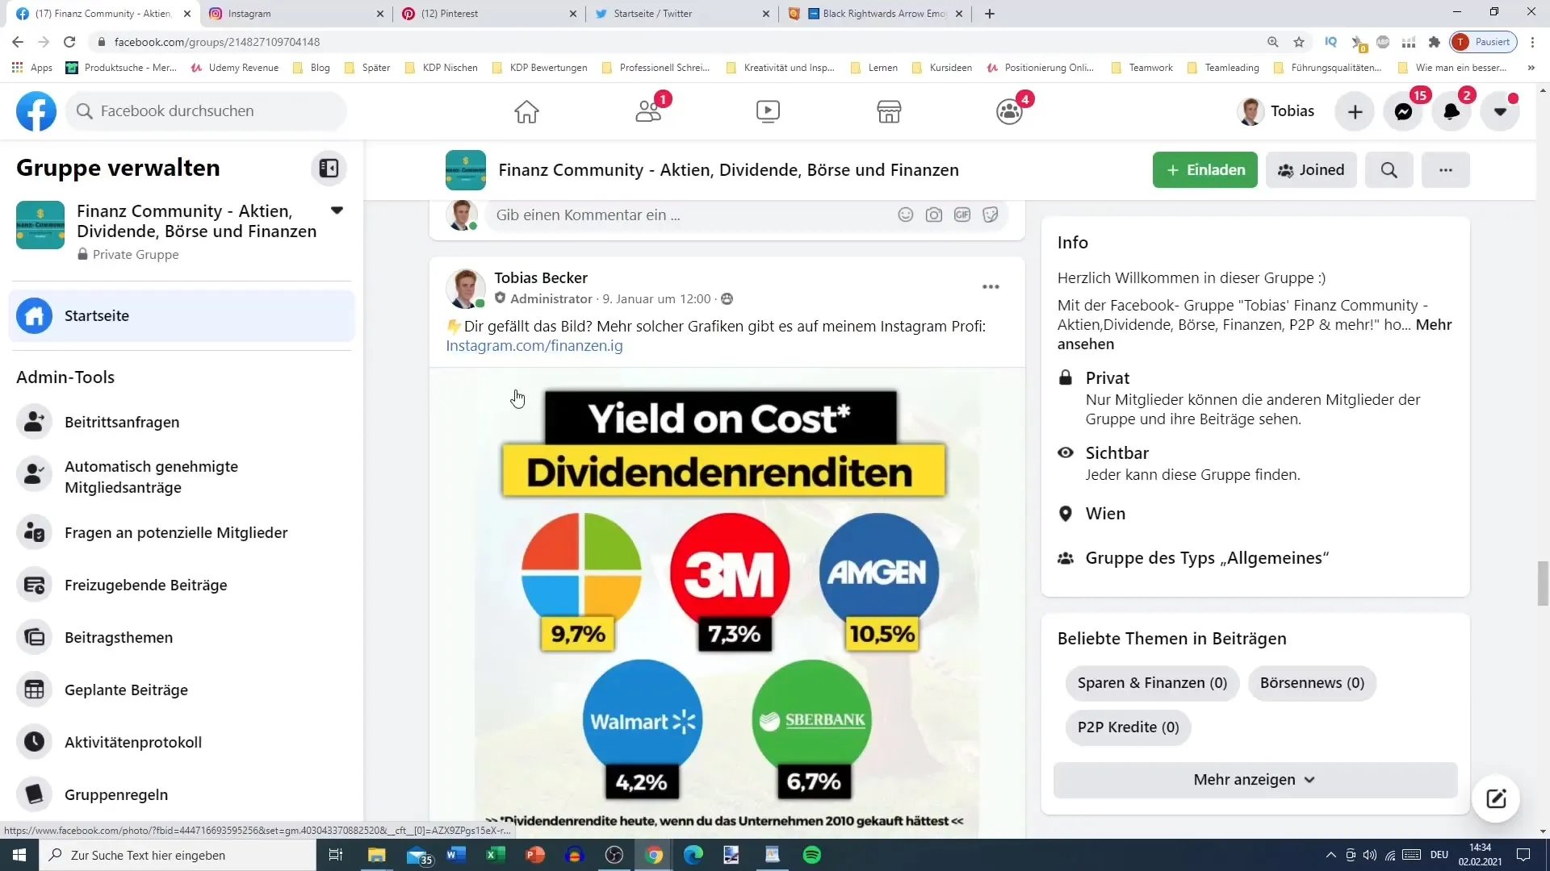Open the group's three-dot more menu
This screenshot has width=1550, height=871.
click(x=1445, y=170)
